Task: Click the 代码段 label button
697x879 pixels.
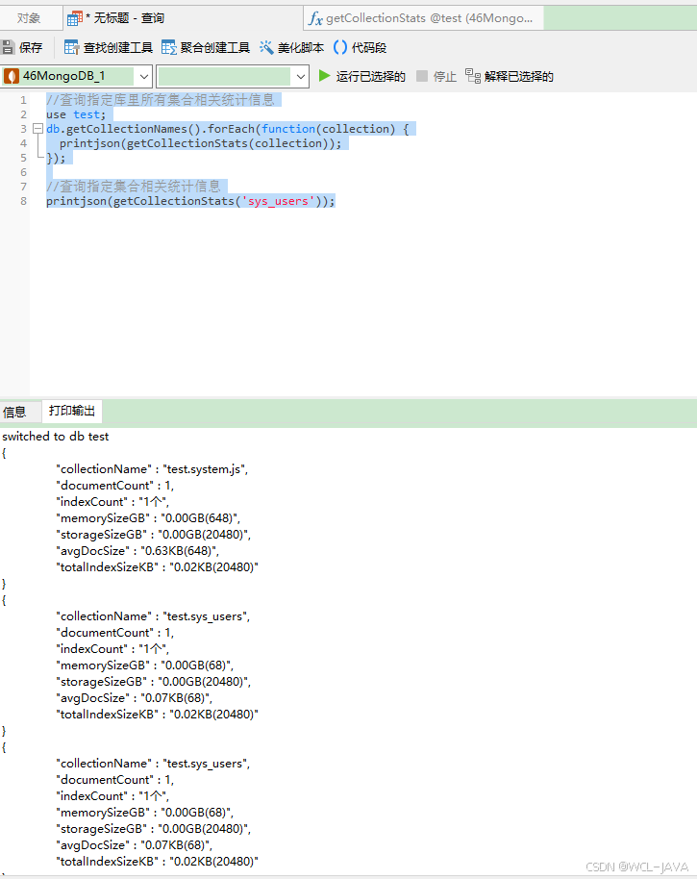Action: (368, 48)
